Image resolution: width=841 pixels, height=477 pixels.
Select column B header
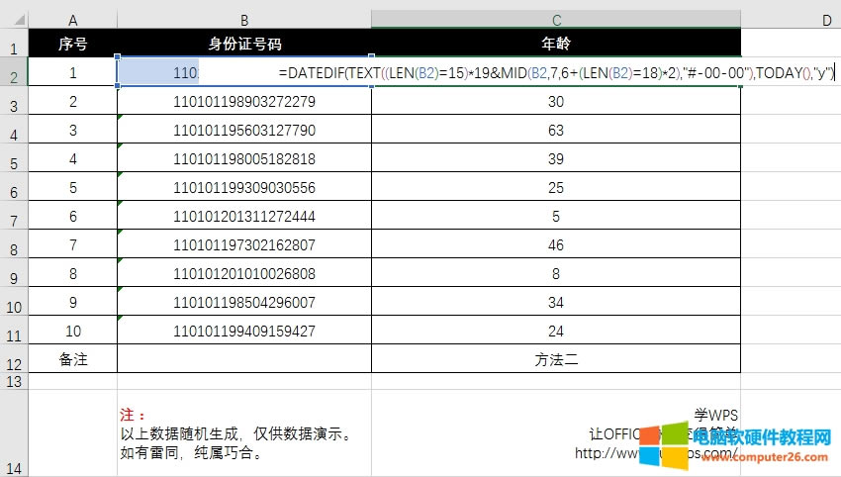pyautogui.click(x=244, y=20)
